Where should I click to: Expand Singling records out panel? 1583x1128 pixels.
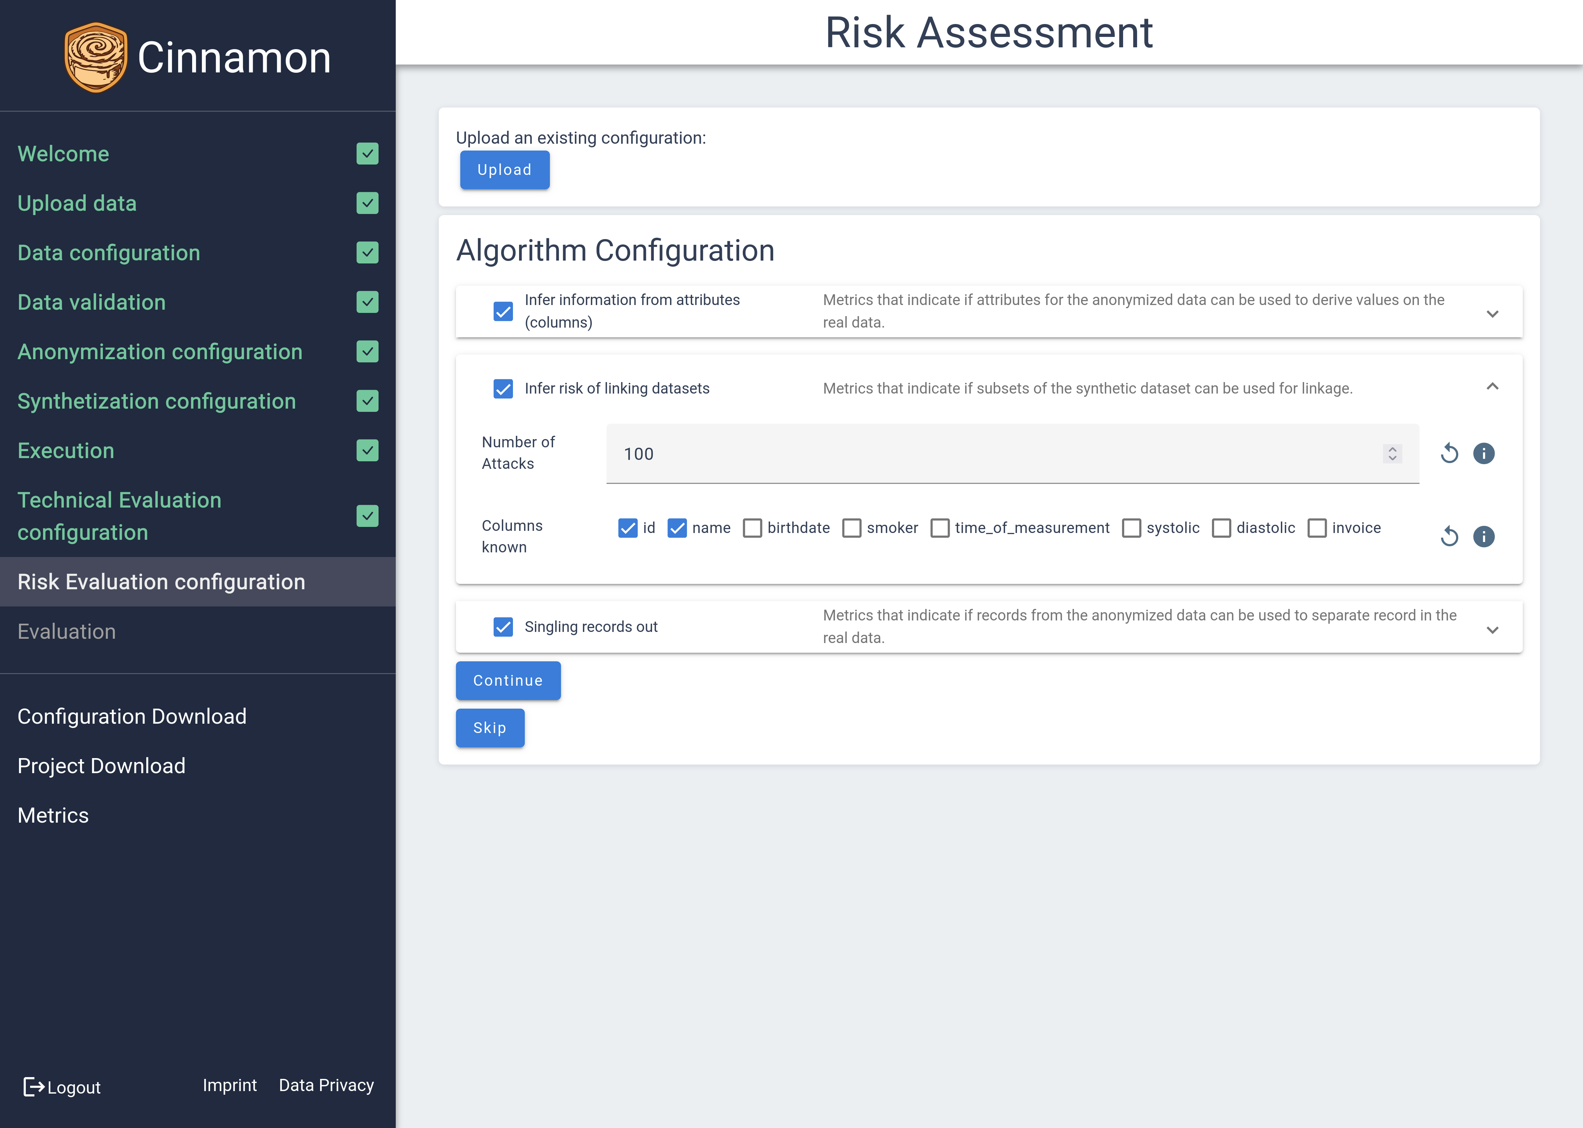[1492, 630]
